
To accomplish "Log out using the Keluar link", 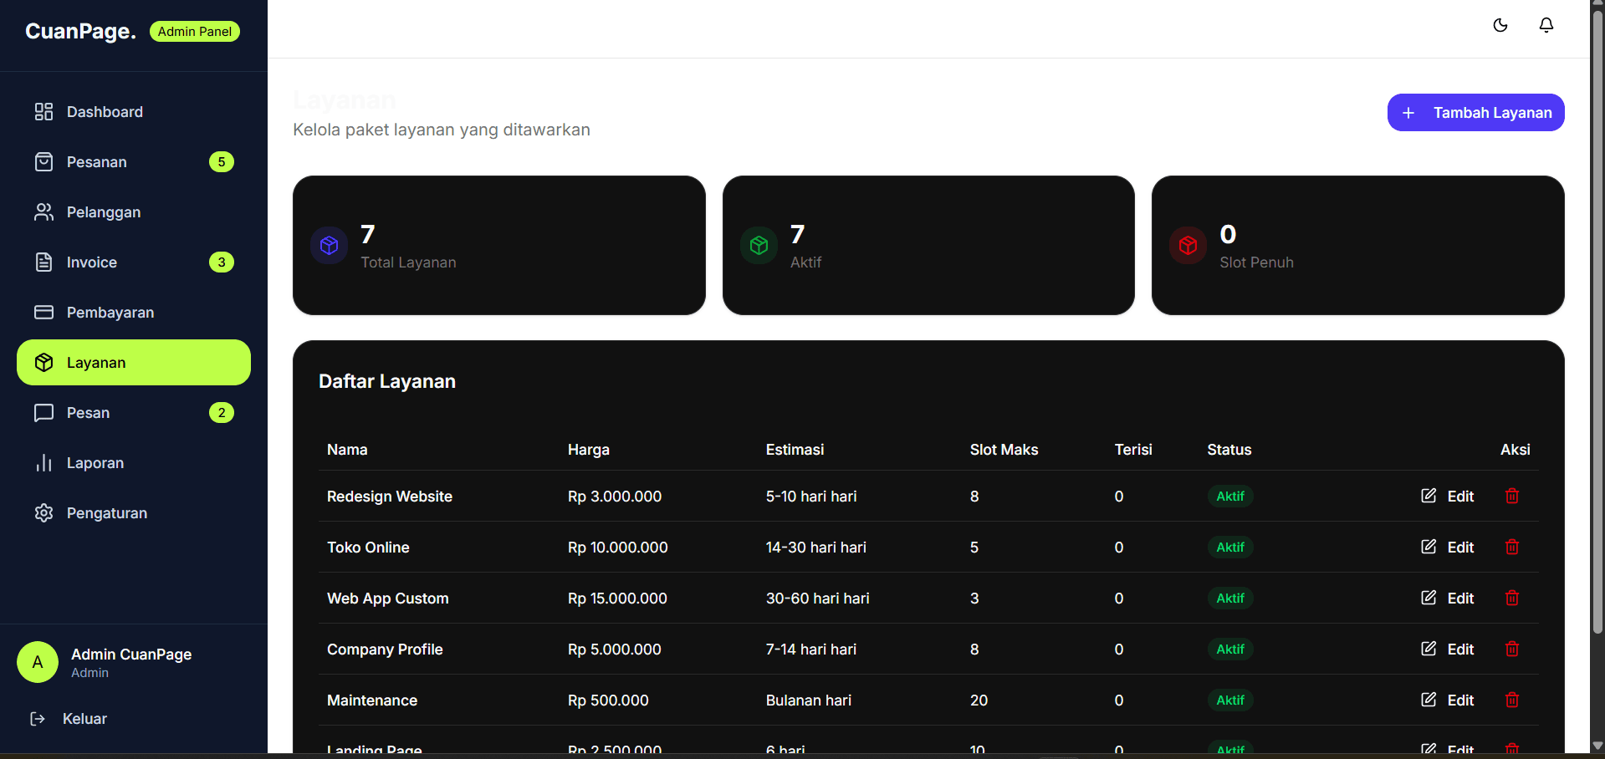I will click(84, 719).
